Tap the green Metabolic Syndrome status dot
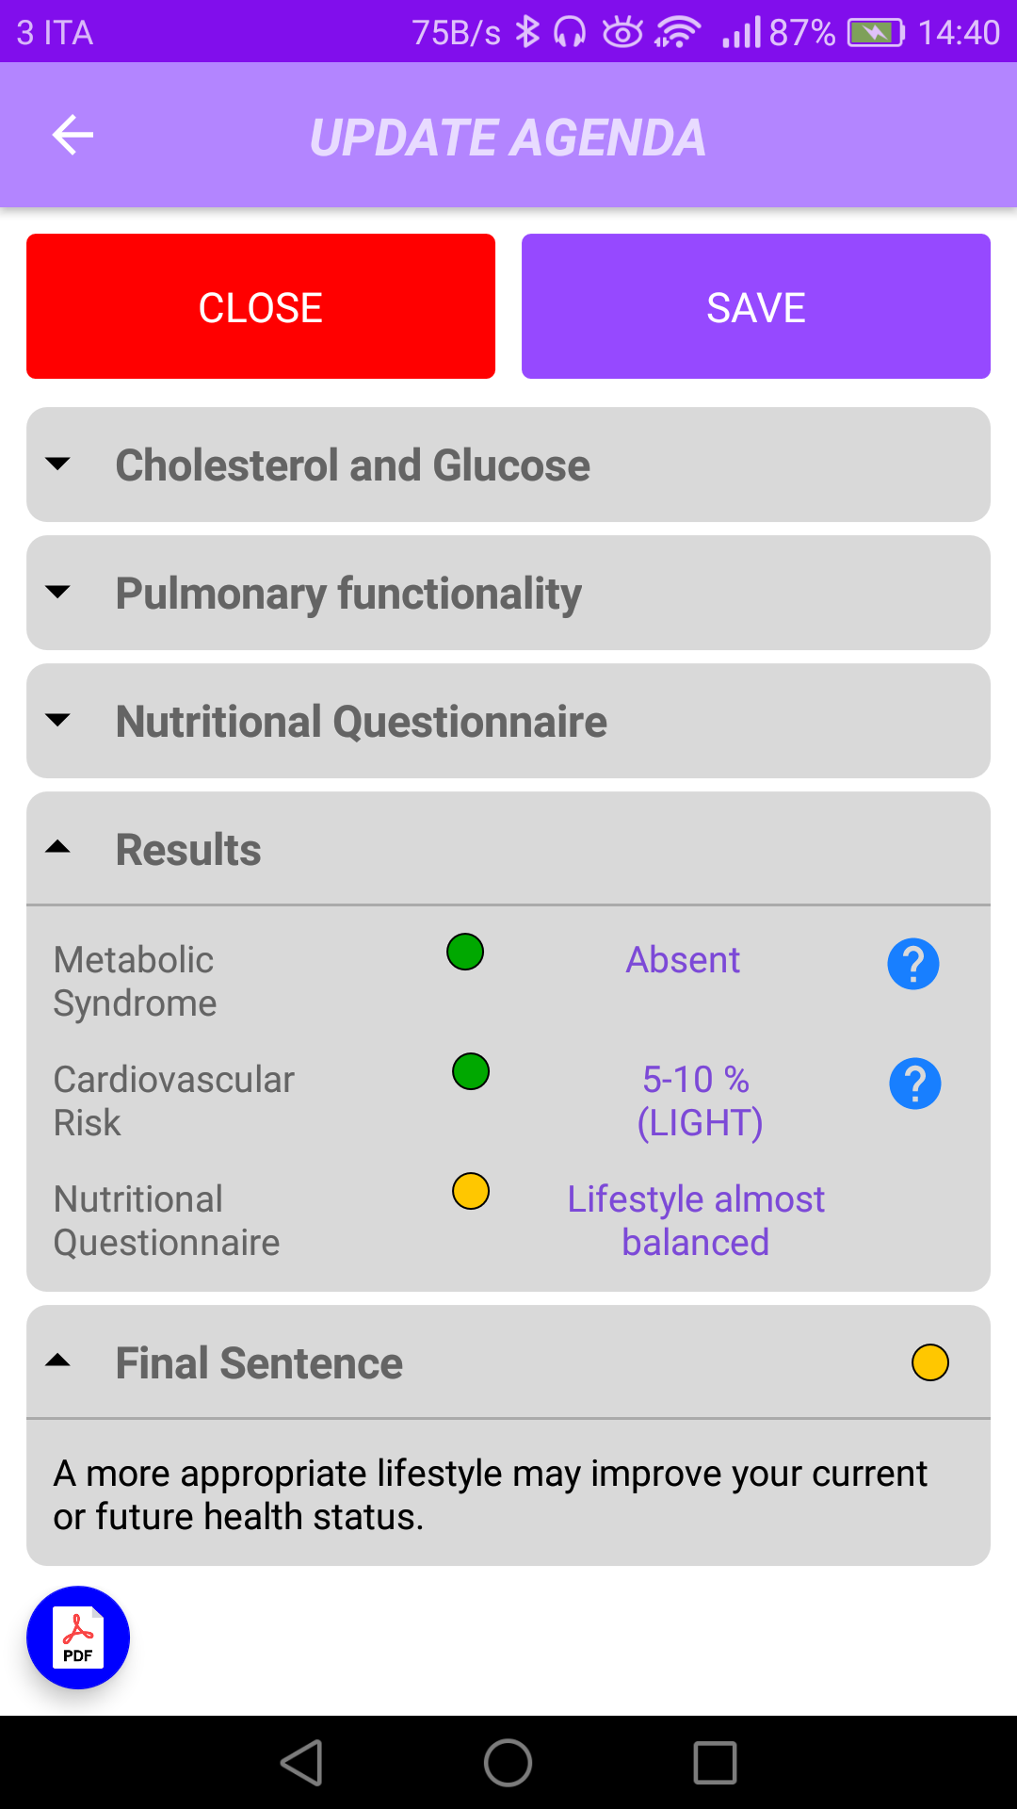1017x1809 pixels. pyautogui.click(x=465, y=952)
